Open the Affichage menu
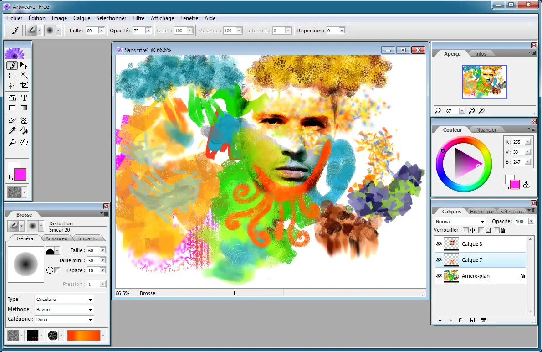Viewport: 542px width, 352px height. 162,18
